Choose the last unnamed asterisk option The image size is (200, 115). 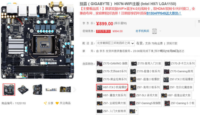[133, 111]
